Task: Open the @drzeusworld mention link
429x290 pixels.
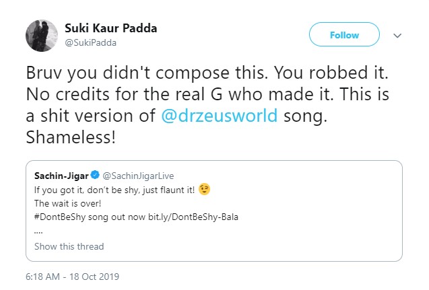Action: 219,114
